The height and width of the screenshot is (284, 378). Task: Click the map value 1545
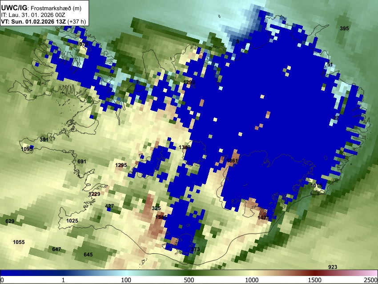[161, 217]
